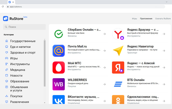
Task: Click the Объявления и услуги category icon
Action: [7, 87]
